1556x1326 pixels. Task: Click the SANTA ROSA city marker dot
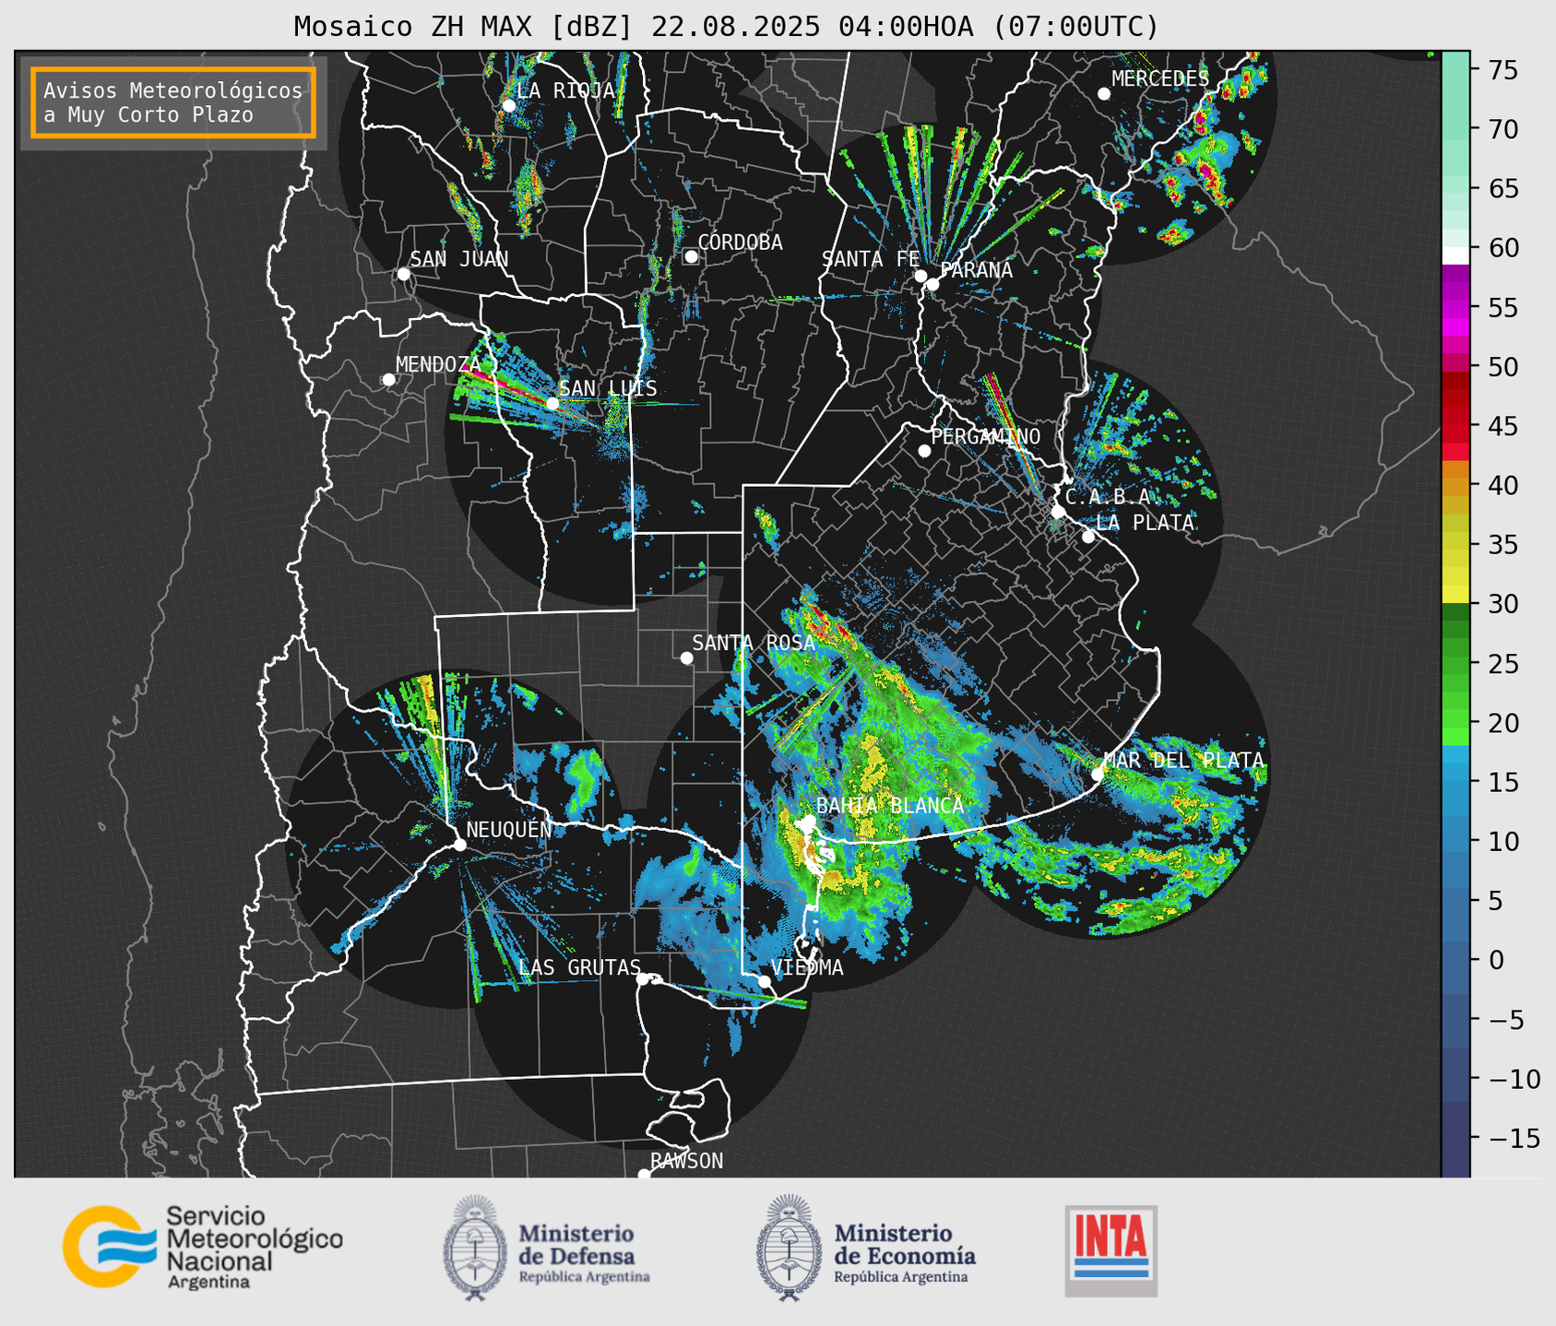pos(686,657)
